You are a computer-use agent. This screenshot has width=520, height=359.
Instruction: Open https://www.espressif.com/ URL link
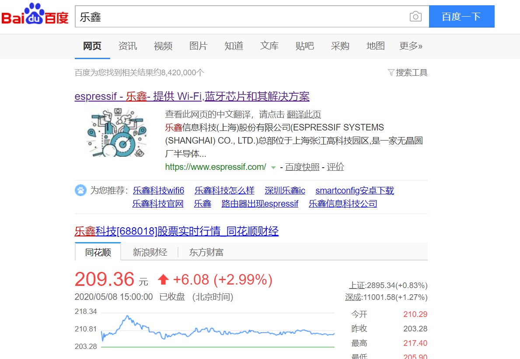pos(216,167)
